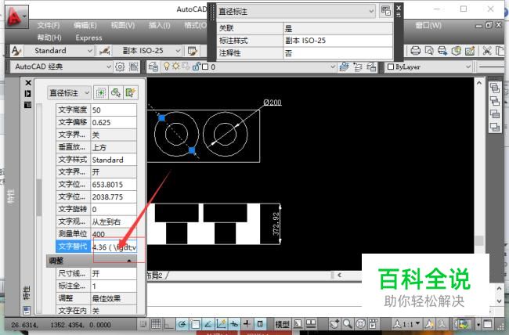Click the customize icon in the quick properties panel
Screen dimensions: 509x335
(x=385, y=11)
